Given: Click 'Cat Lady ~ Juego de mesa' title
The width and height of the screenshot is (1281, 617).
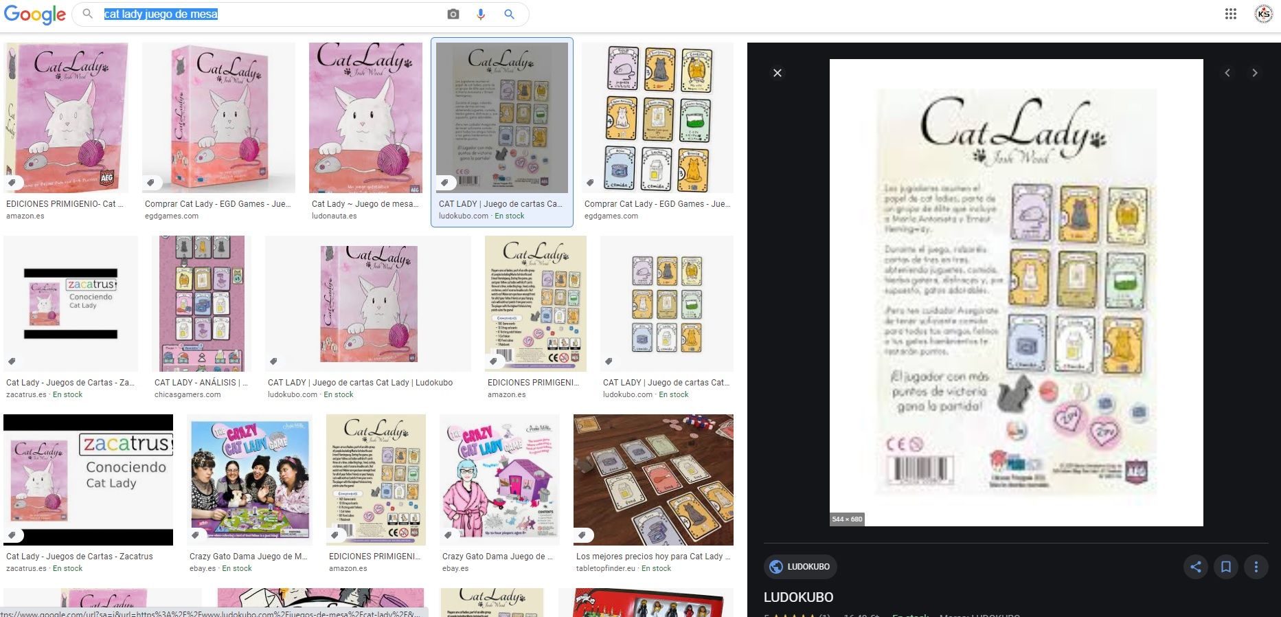Looking at the screenshot, I should click(365, 204).
